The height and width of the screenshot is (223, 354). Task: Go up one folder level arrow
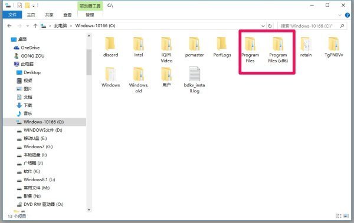[x=35, y=26]
